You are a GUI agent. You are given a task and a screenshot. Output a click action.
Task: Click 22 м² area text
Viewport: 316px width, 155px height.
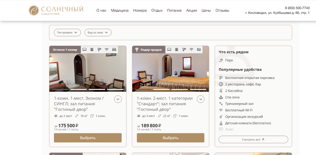click(167, 116)
